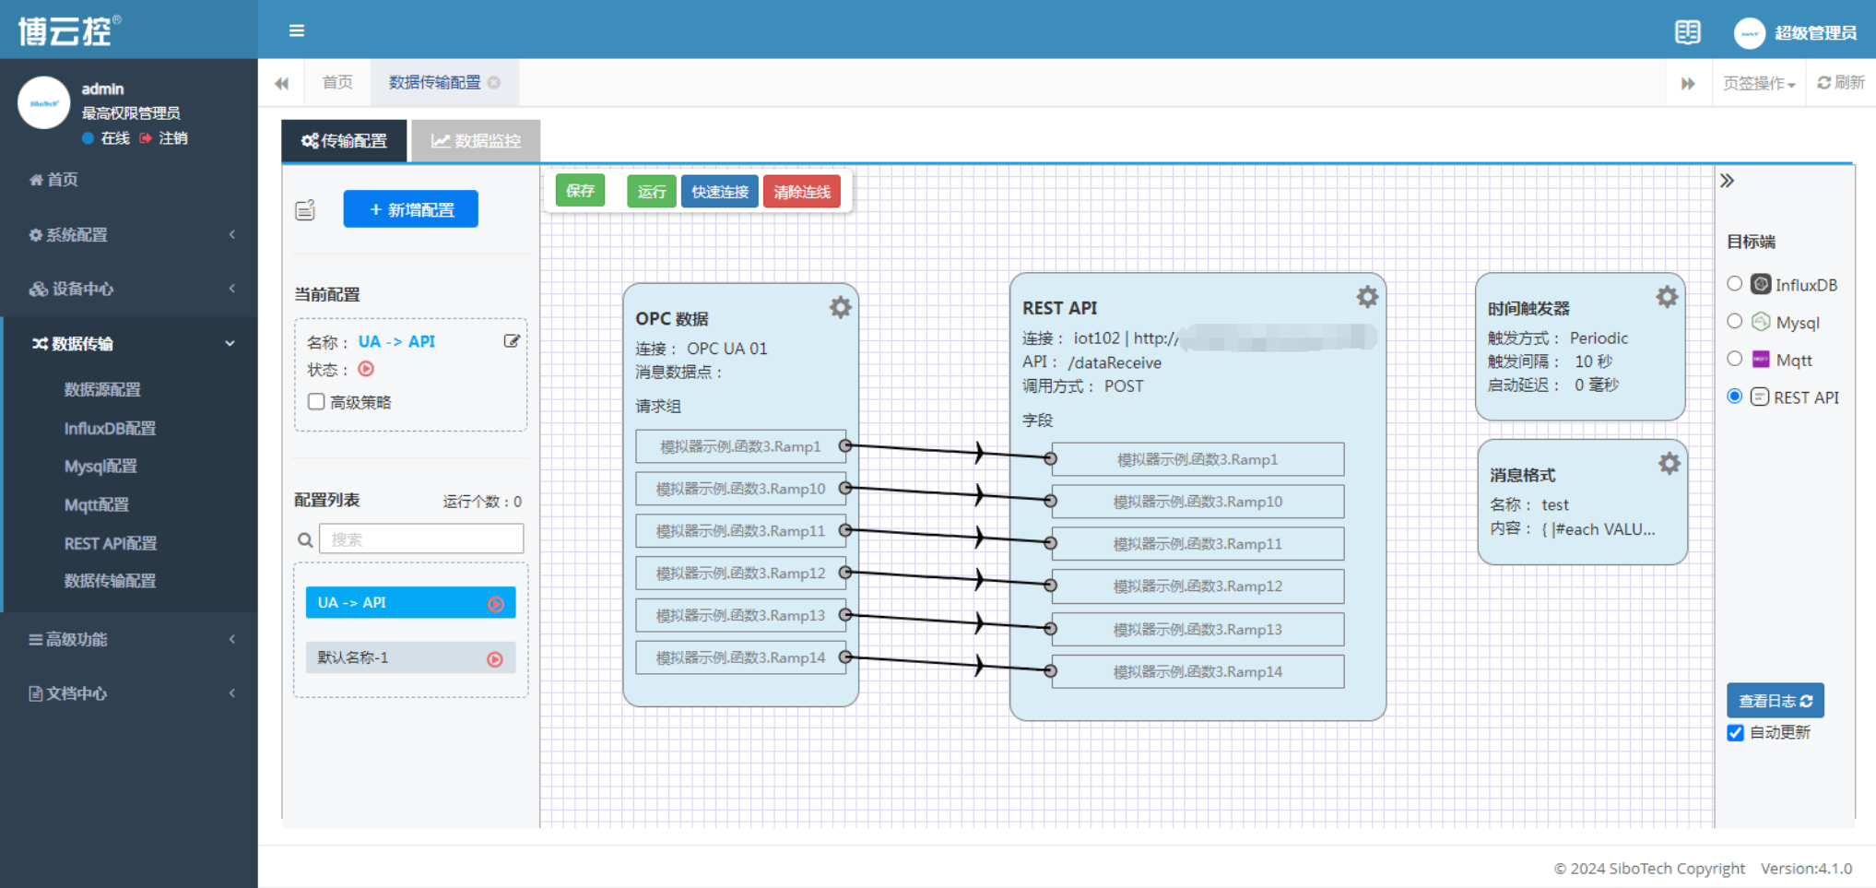Click the config list note icon
Viewport: 1876px width, 888px height.
tap(305, 210)
